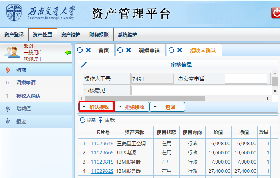
Task: Expand the 增减值 sidebar section
Action: (24, 108)
